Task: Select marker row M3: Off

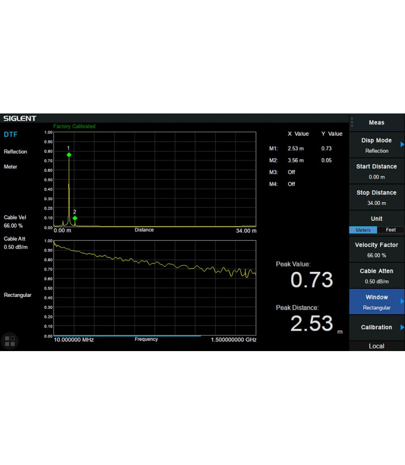Action: pyautogui.click(x=282, y=172)
